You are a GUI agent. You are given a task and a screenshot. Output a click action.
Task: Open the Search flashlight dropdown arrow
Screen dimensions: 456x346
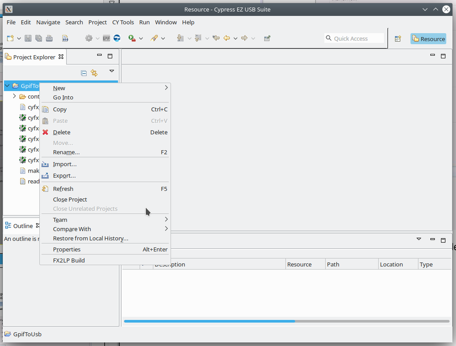tap(163, 38)
